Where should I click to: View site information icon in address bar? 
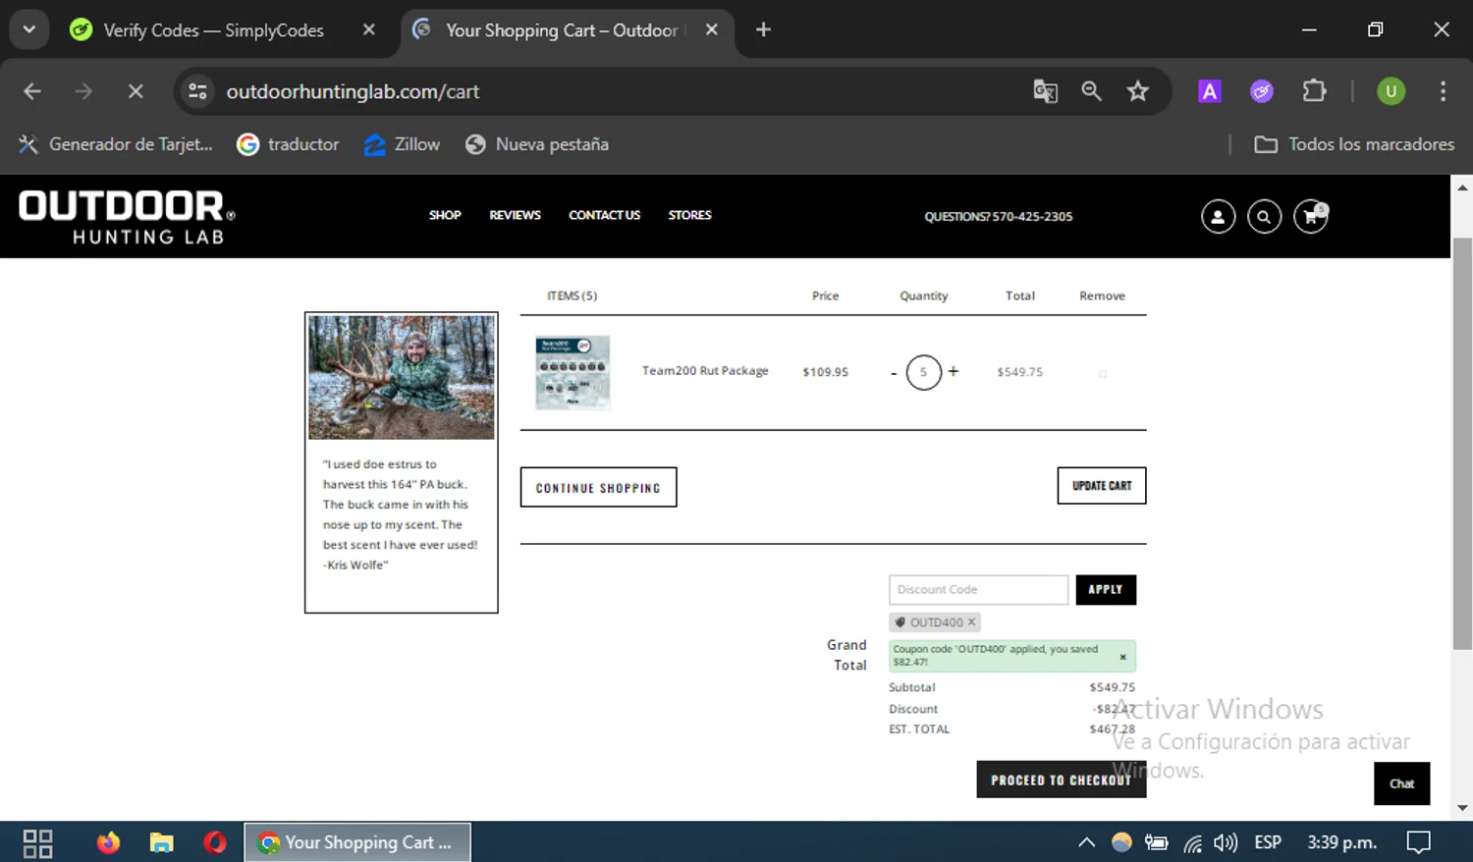(197, 91)
